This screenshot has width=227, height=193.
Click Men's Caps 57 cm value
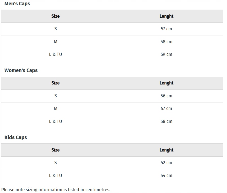point(166,29)
